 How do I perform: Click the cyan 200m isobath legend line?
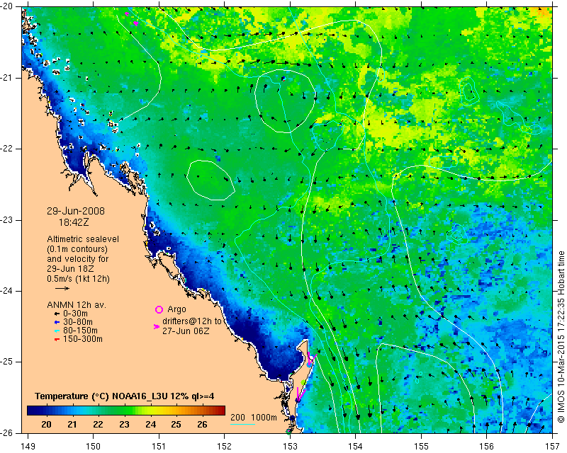tap(242, 424)
